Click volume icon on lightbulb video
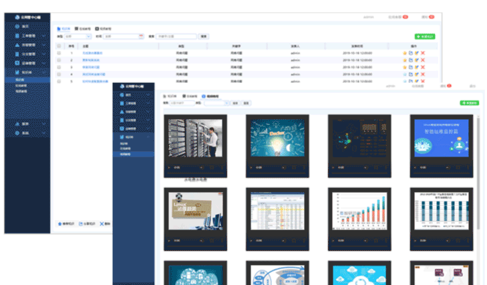 283,167
